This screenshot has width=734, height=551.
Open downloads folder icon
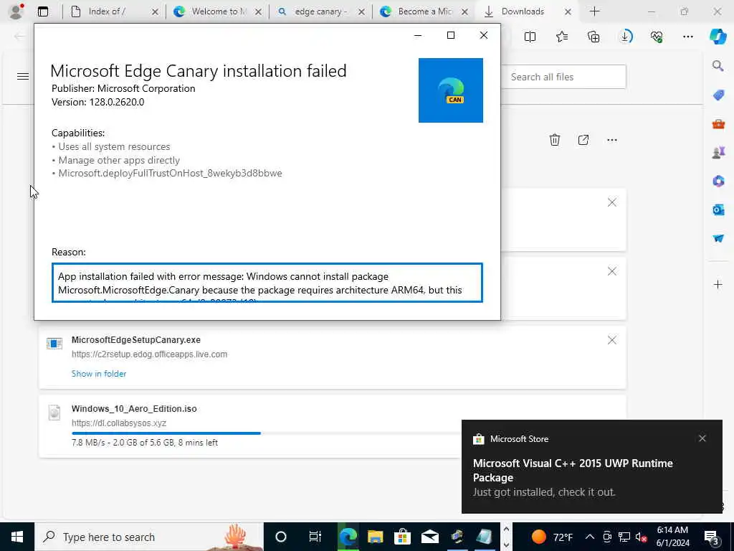(583, 140)
